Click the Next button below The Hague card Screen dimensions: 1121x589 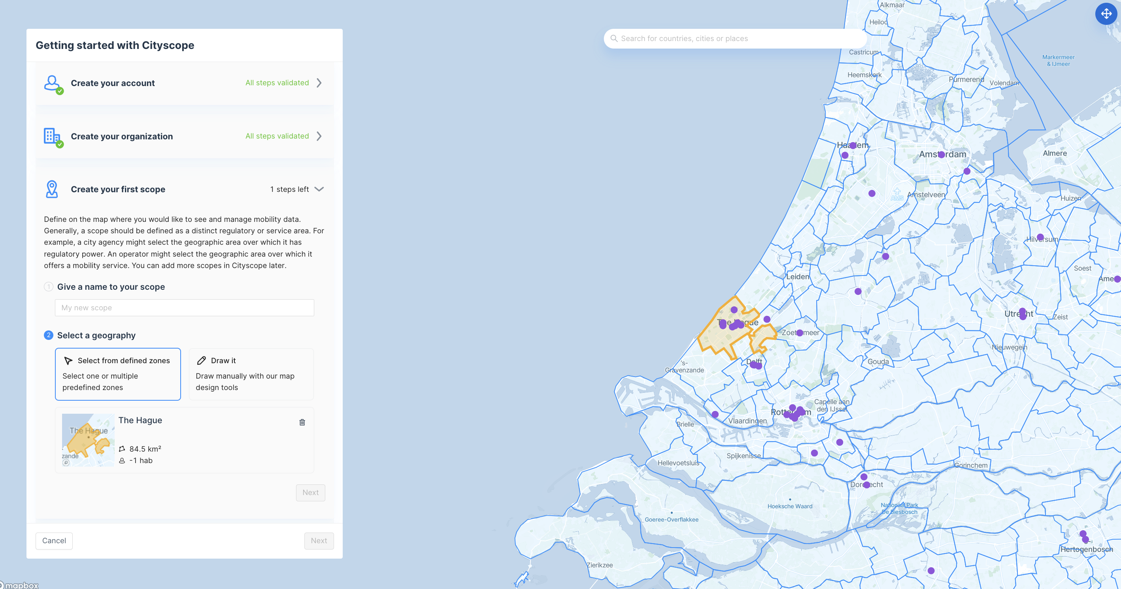tap(310, 493)
